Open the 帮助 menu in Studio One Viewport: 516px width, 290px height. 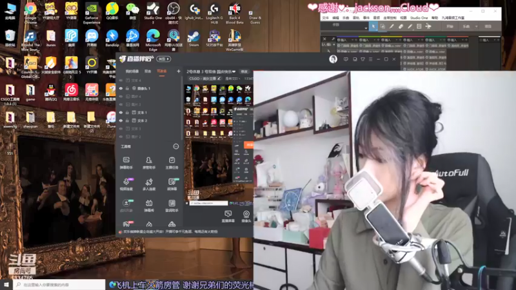click(435, 18)
